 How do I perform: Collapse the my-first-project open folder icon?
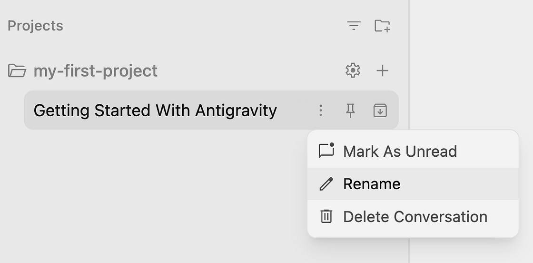[17, 71]
